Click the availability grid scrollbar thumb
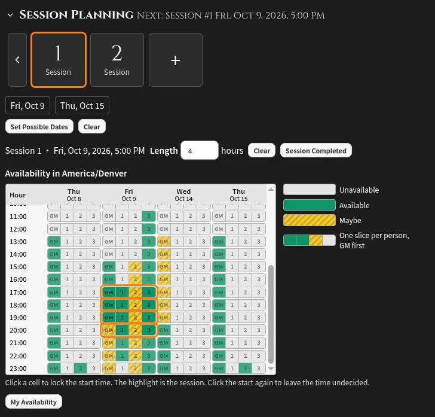Viewport: 435px width, 417px height. pos(271,314)
